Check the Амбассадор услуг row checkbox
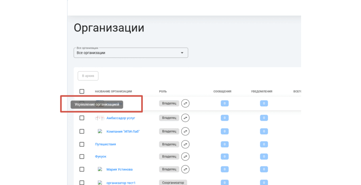This screenshot has height=185, width=361. (x=82, y=118)
